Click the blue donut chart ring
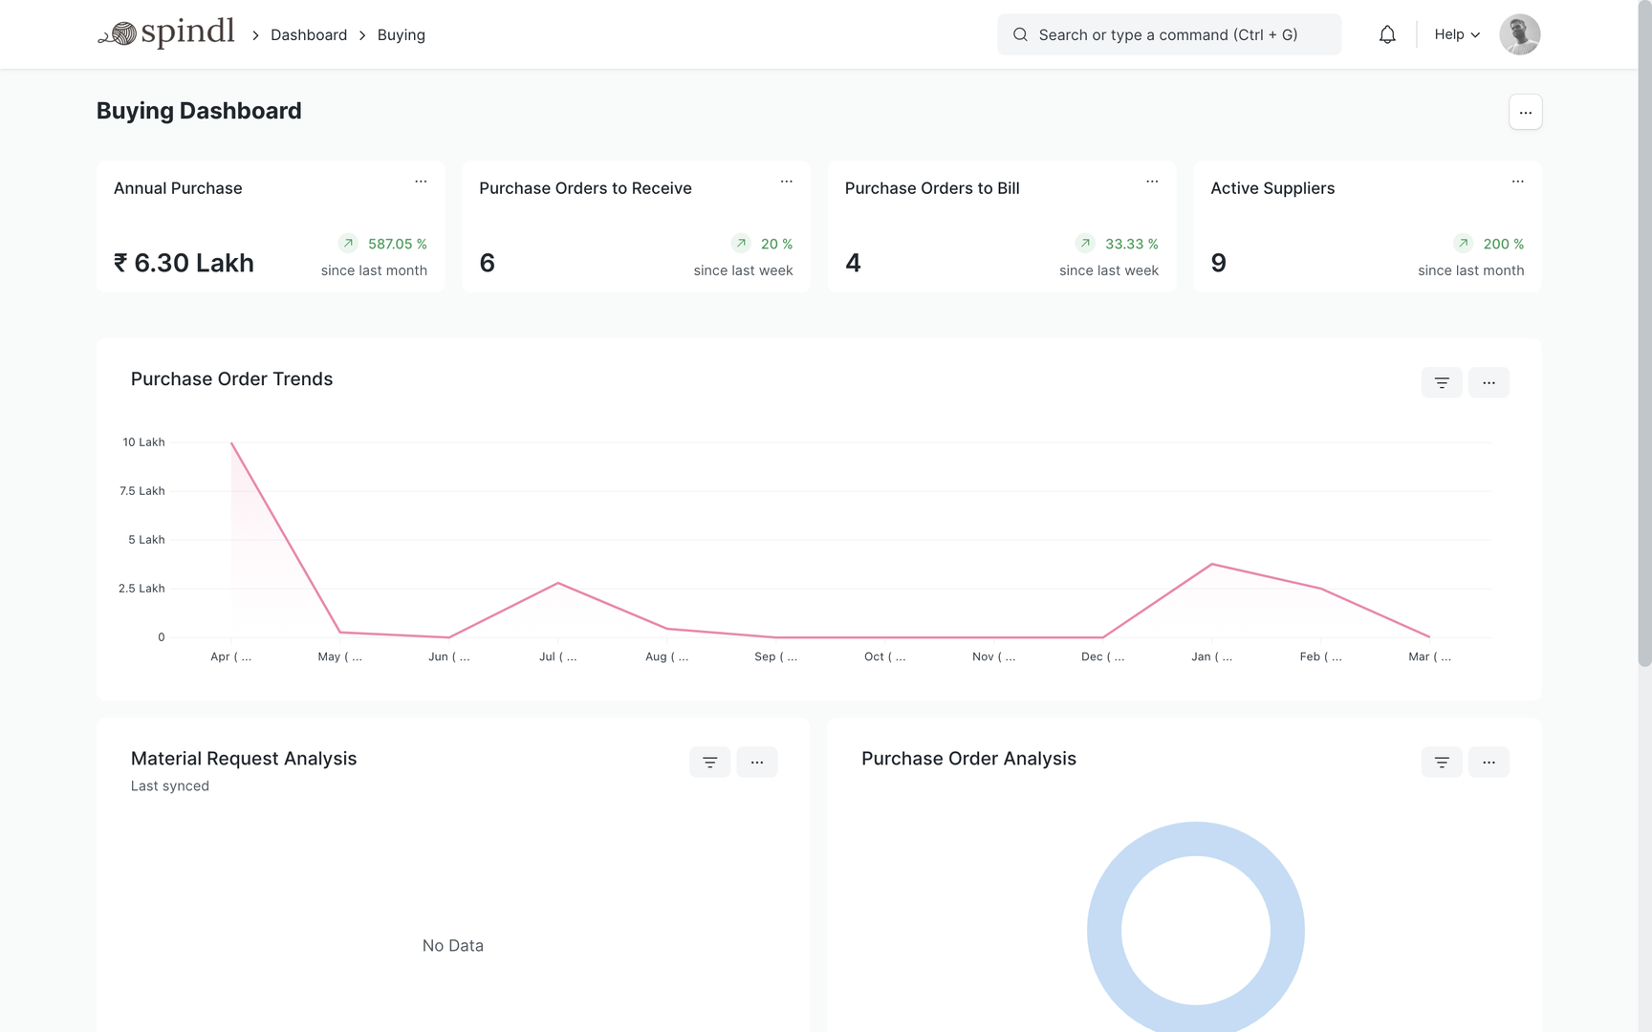 coord(1103,930)
